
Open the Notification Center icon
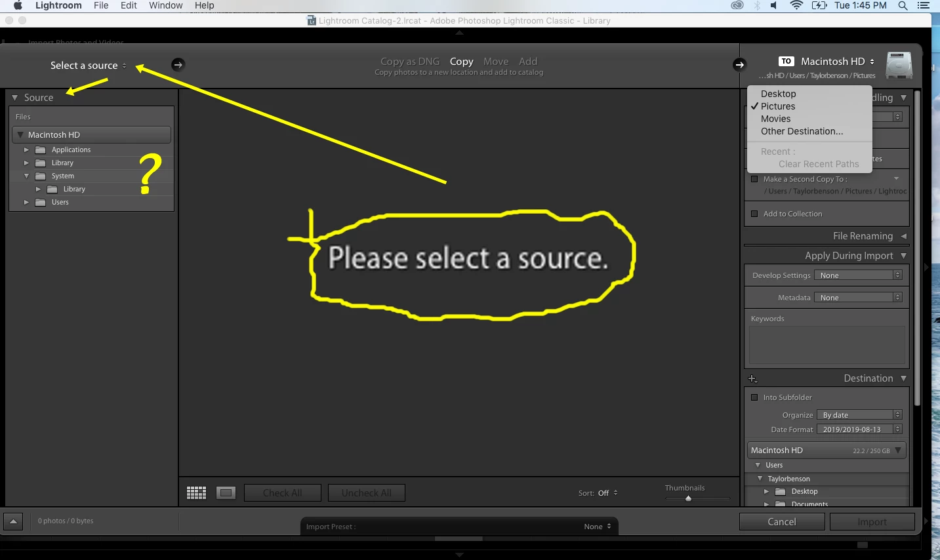point(924,5)
